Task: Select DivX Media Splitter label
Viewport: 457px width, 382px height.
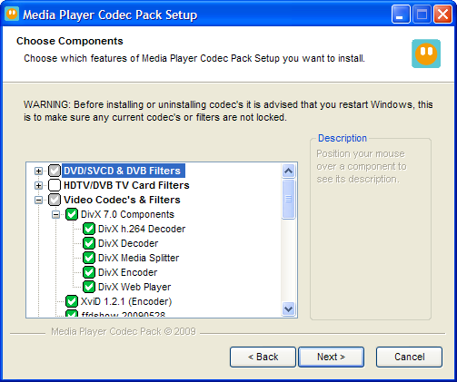Action: [x=139, y=258]
